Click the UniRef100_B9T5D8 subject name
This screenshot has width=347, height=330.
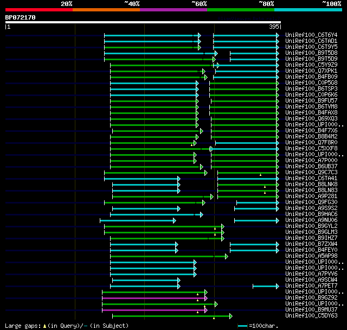tap(311, 53)
